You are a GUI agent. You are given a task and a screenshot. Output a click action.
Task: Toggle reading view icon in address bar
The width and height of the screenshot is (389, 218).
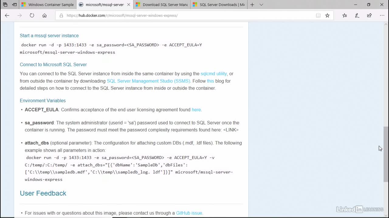318,15
